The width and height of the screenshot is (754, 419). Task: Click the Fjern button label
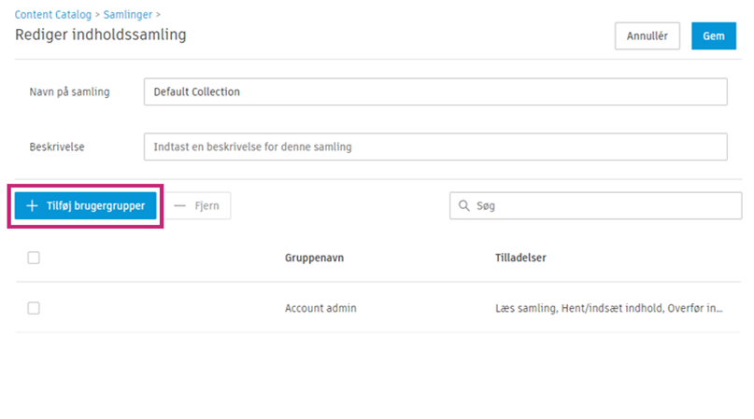tap(206, 206)
